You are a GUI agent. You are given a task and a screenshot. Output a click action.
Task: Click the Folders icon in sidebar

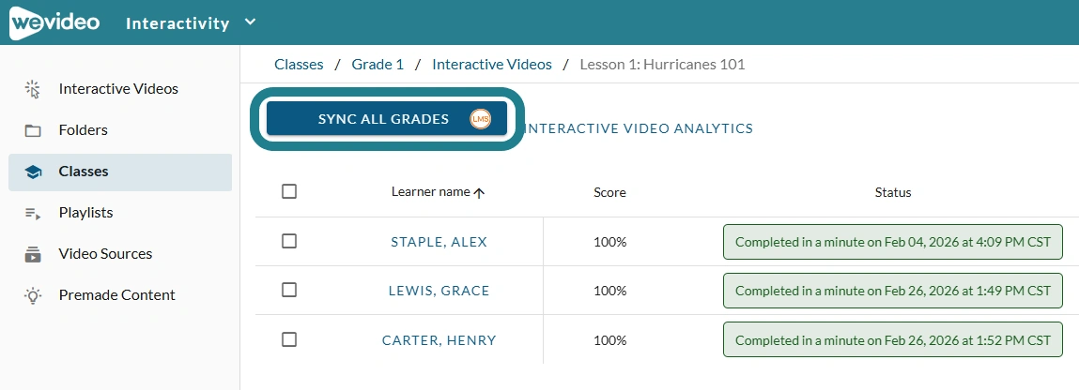32,130
